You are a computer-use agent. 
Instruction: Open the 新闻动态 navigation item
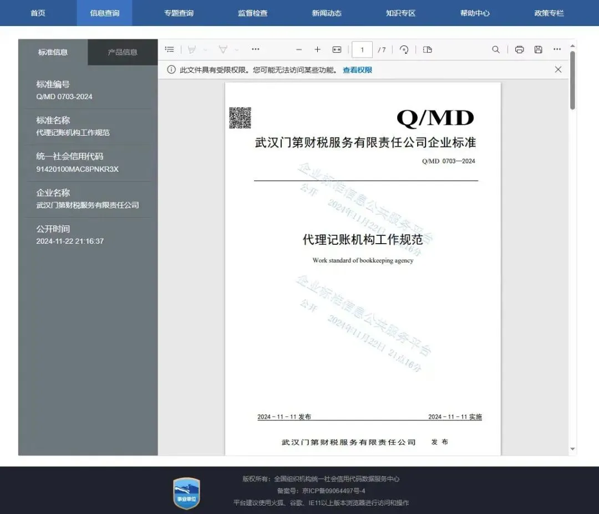pos(327,13)
